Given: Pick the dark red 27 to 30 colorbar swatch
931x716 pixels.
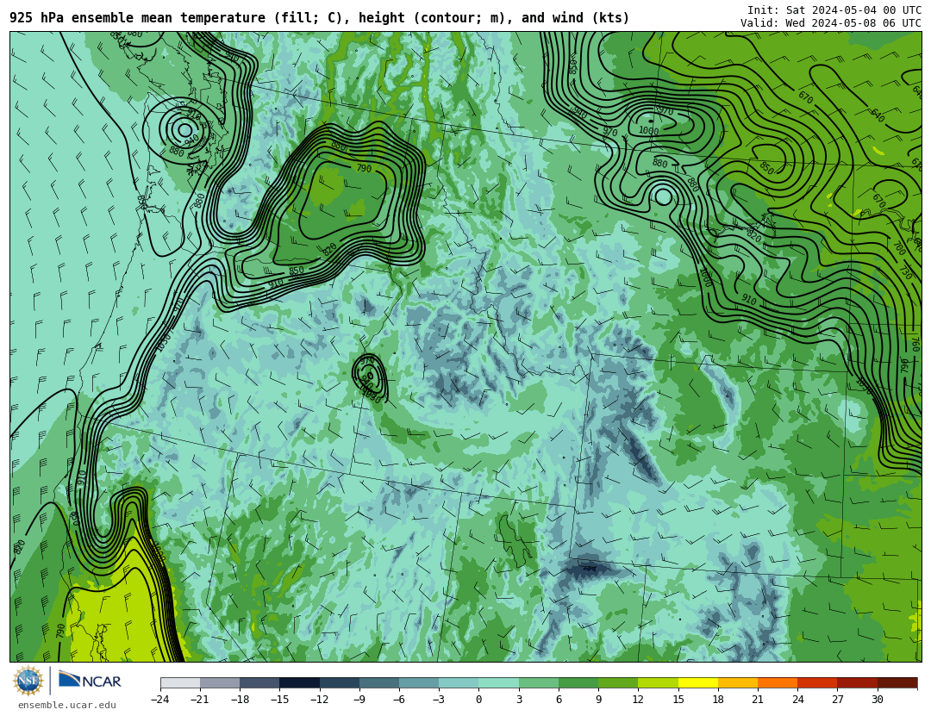Looking at the screenshot, I should pyautogui.click(x=857, y=682).
